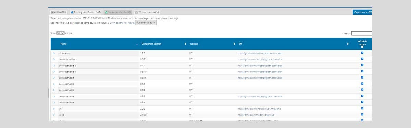Uncheck Include in reports for zen-observable 0.5.4
411x128 pixels.
(362, 102)
